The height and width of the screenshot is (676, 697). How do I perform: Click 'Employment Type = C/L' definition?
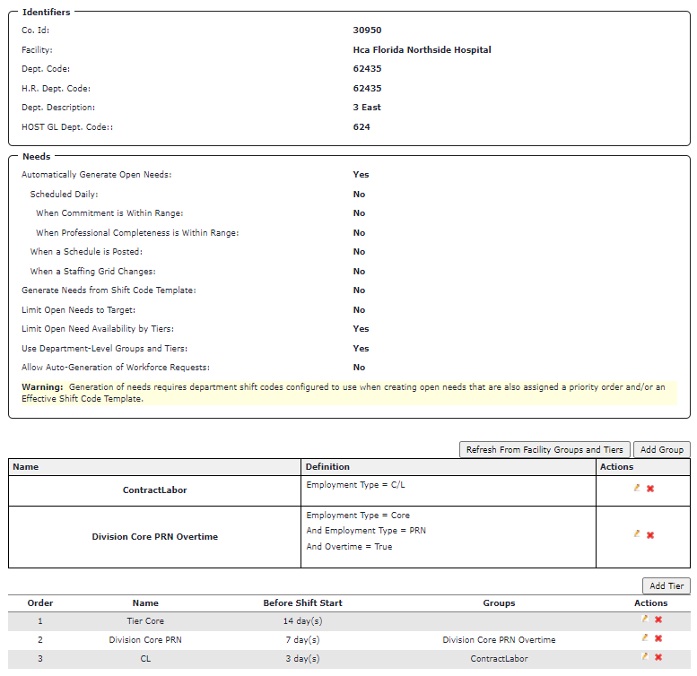(355, 484)
